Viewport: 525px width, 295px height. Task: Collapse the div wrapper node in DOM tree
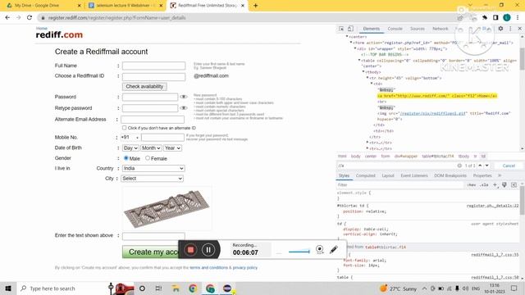pyautogui.click(x=355, y=49)
